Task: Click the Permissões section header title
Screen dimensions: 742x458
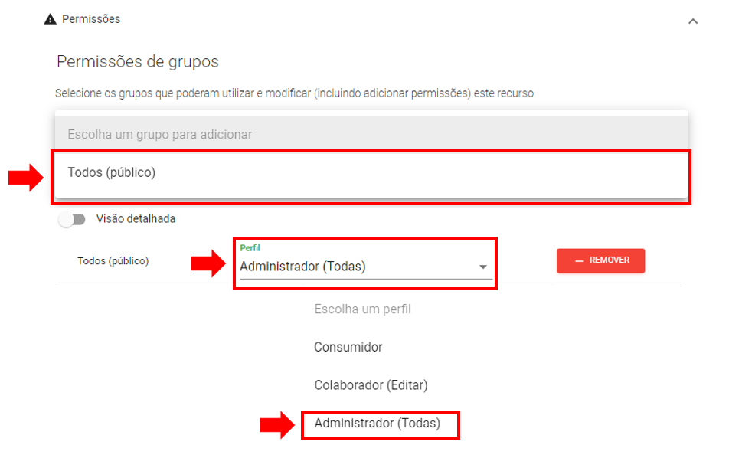Action: pyautogui.click(x=91, y=19)
